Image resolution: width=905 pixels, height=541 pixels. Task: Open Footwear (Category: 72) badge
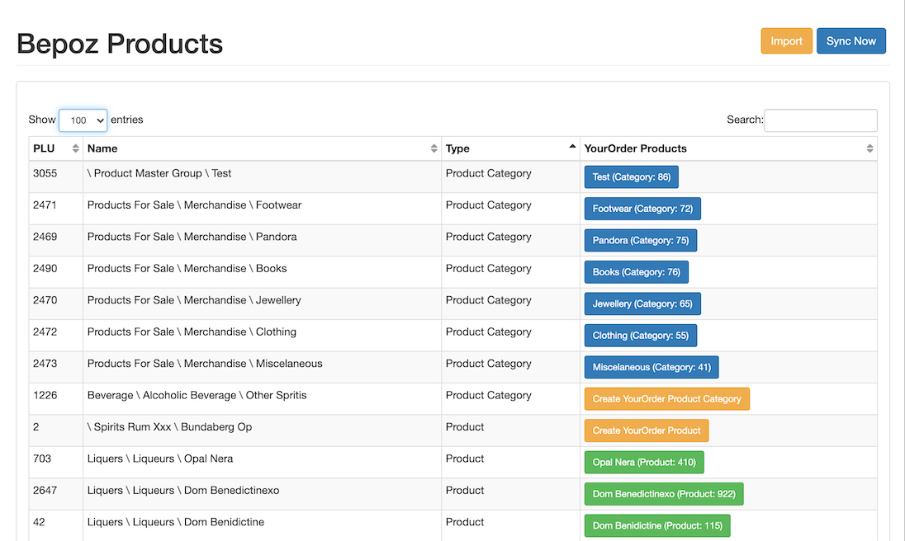pos(642,209)
